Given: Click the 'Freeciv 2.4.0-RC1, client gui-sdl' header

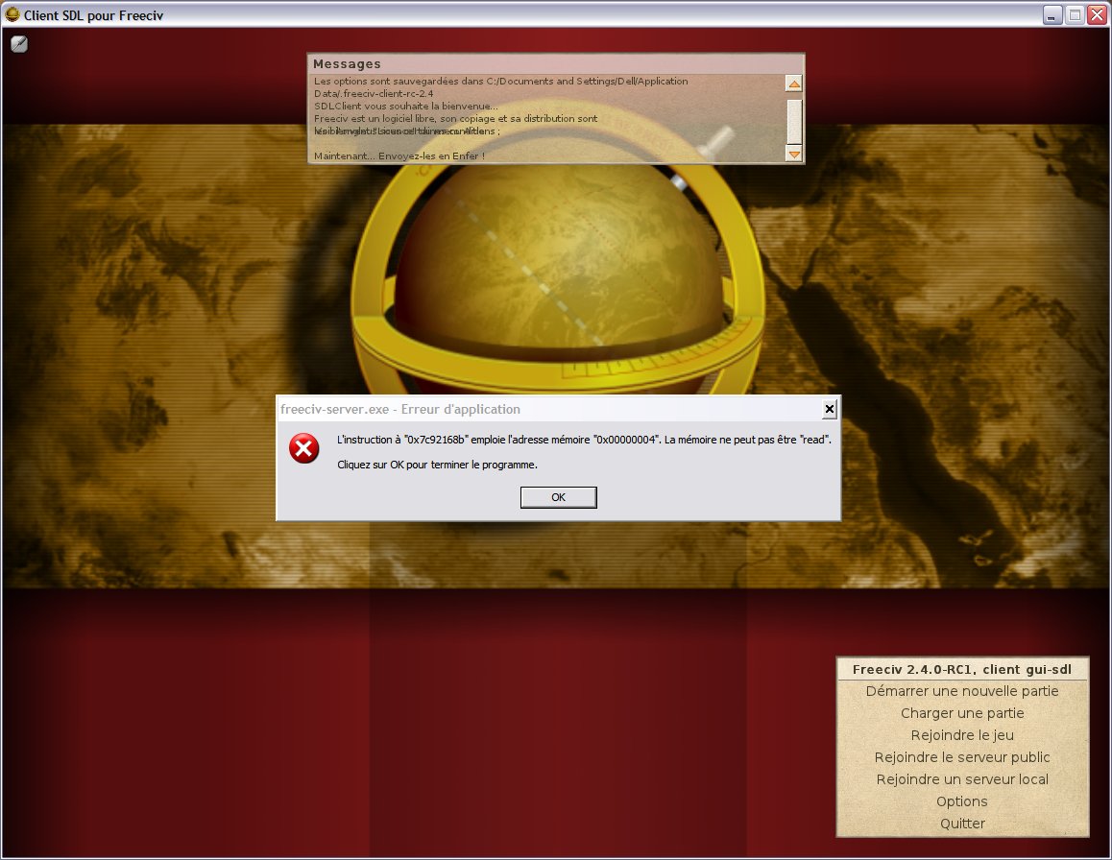Looking at the screenshot, I should pos(961,669).
